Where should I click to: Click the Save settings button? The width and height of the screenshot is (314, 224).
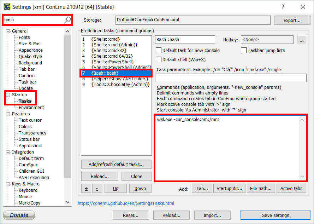tap(276, 216)
